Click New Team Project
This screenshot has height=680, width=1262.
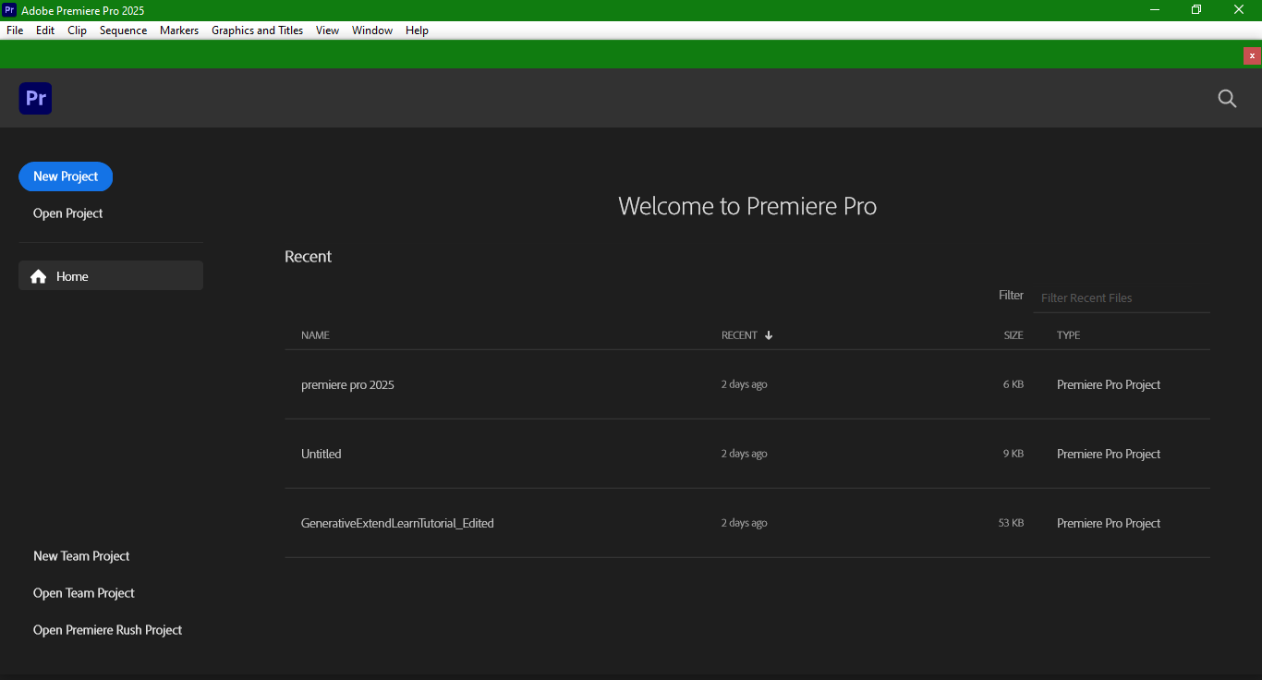point(81,556)
